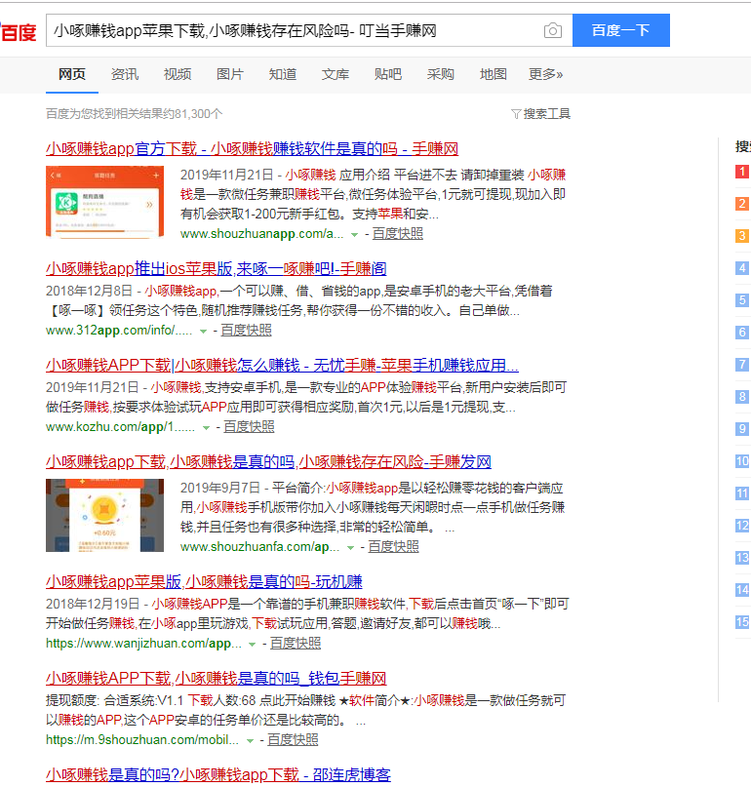
Task: Click the www.kozhu.com/app URL
Action: pyautogui.click(x=121, y=426)
